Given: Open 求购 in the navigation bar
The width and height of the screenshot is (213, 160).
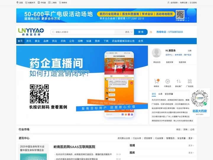Looking at the screenshot, I should pyautogui.click(x=63, y=41).
